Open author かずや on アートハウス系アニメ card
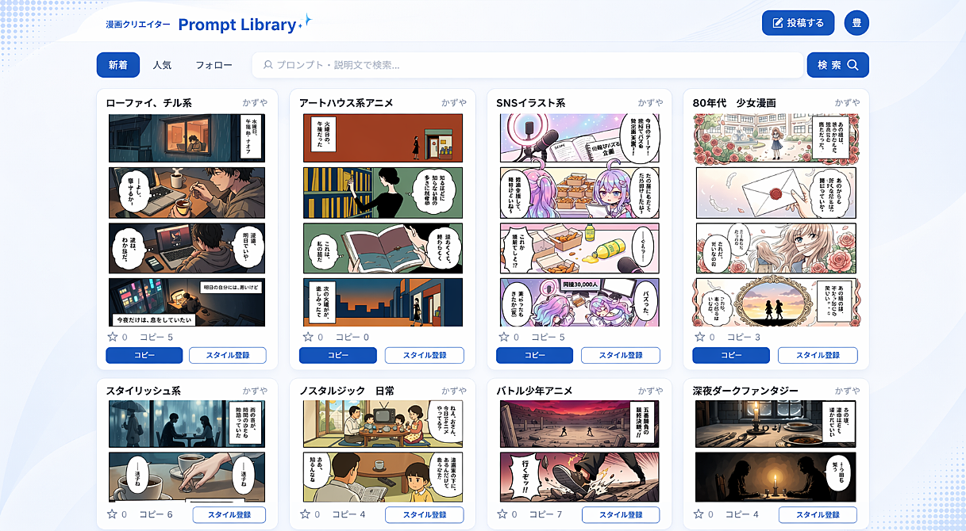Screen dimensions: 966x531 pyautogui.click(x=454, y=103)
